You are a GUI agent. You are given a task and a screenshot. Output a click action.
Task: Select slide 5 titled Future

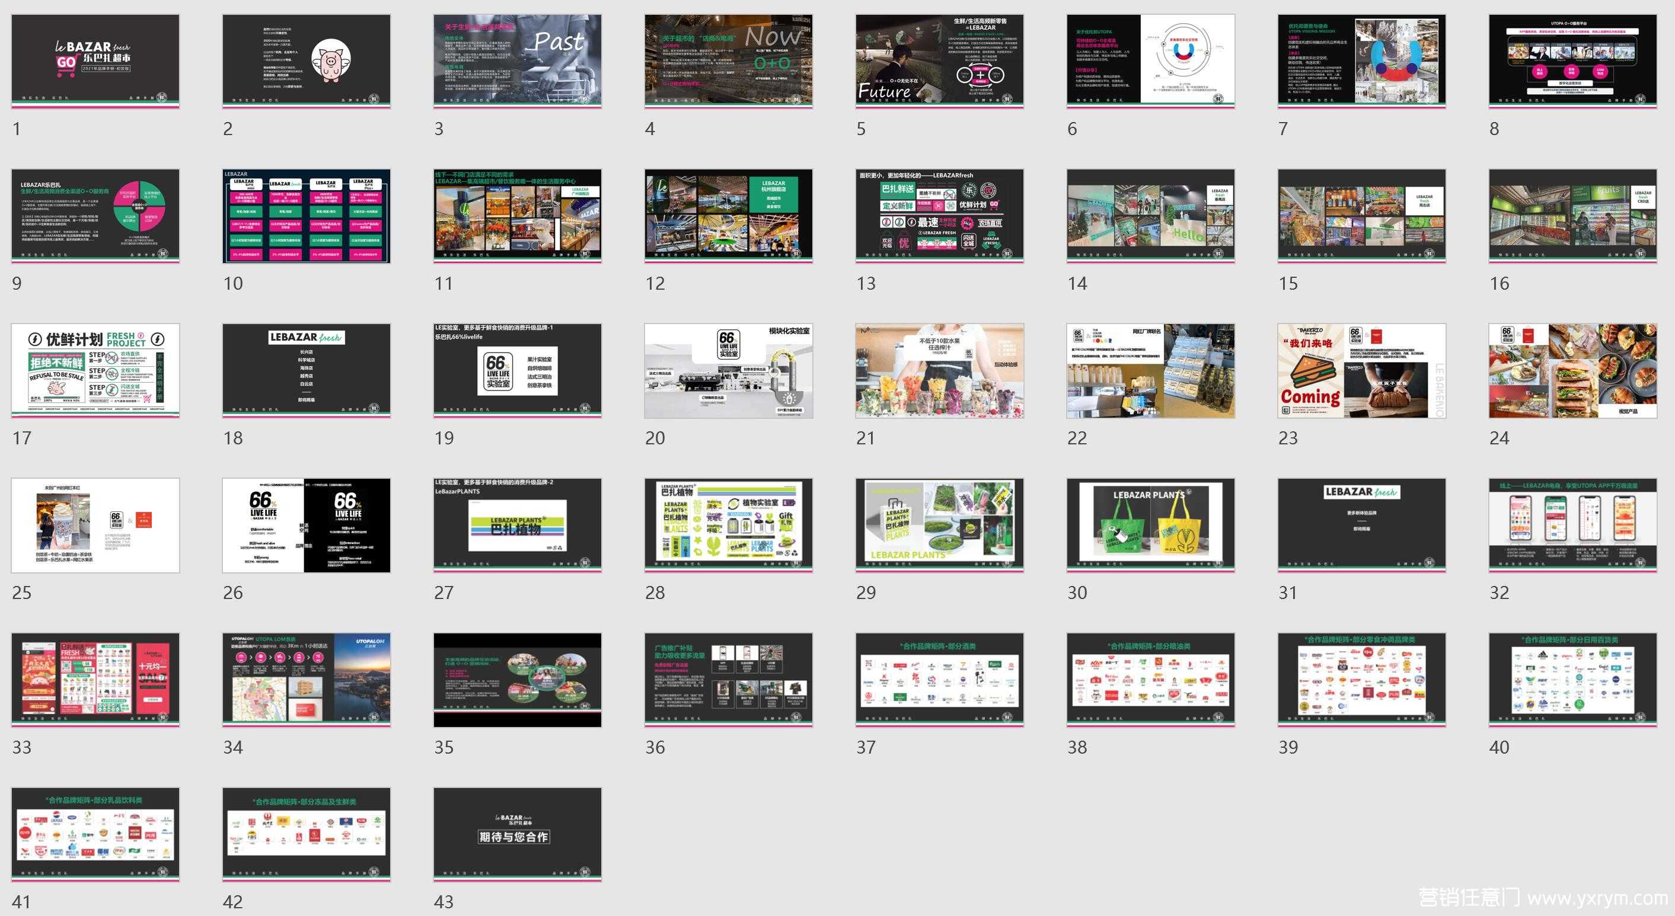[x=940, y=61]
